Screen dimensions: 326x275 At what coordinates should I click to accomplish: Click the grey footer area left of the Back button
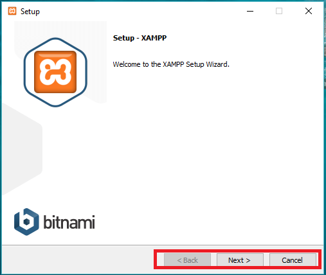77,260
